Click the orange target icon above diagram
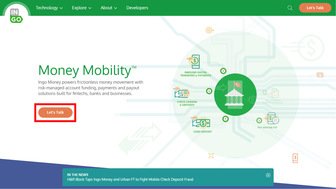Viewport: 336px width, 189px height. pos(209,30)
